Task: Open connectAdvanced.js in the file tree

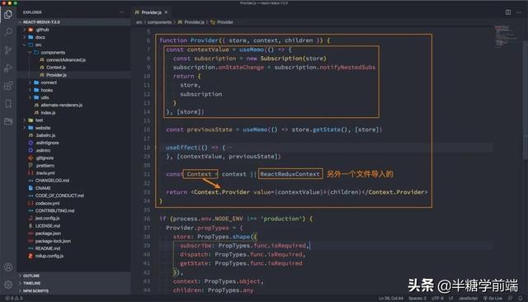Action: (74, 60)
